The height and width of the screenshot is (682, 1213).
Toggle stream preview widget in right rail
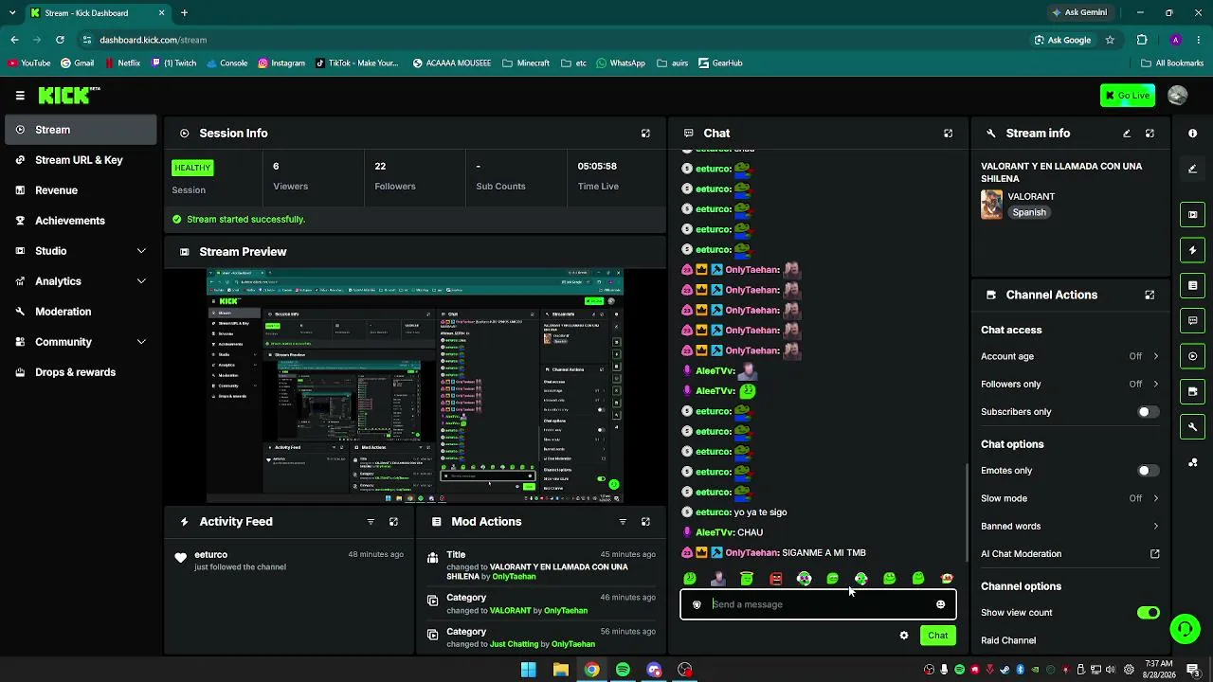pyautogui.click(x=1192, y=214)
